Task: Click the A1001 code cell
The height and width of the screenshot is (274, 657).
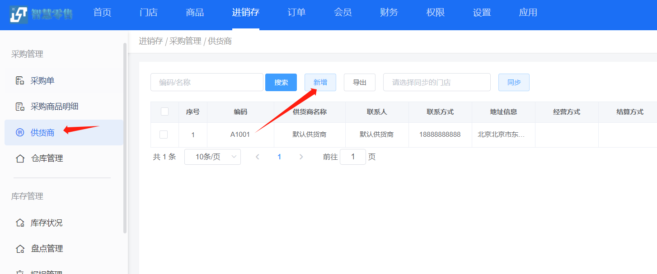Action: [240, 135]
